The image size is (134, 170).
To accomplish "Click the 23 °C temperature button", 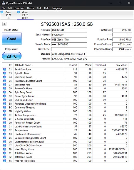I will 12,56.
